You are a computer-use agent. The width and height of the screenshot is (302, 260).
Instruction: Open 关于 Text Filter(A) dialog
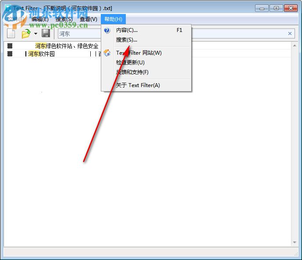point(146,85)
